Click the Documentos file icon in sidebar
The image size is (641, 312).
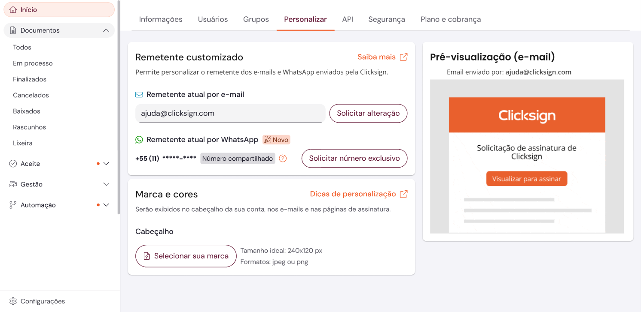pyautogui.click(x=13, y=30)
